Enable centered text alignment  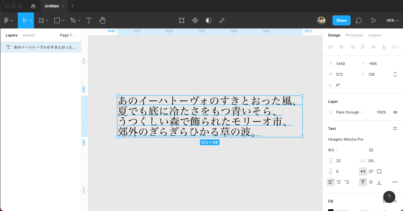coord(339,182)
